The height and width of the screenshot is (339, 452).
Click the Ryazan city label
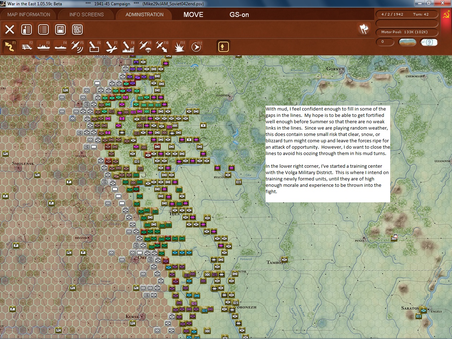pos(219,177)
